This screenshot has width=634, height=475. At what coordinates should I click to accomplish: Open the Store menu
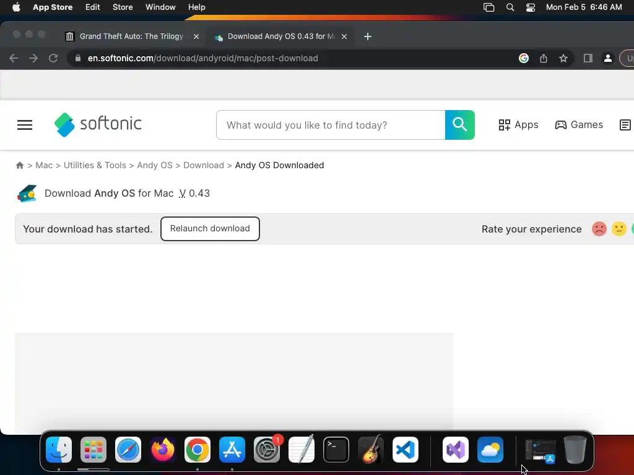click(x=123, y=7)
